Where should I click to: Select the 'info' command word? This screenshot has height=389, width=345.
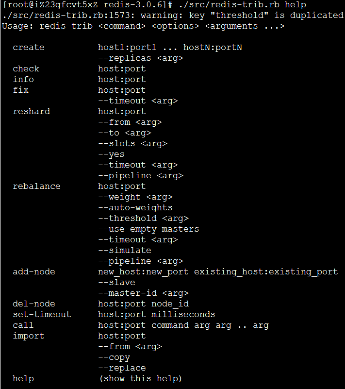23,79
